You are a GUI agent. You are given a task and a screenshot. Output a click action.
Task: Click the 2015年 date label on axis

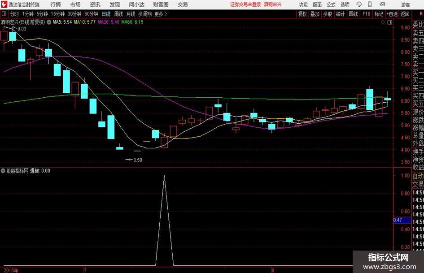11,270
